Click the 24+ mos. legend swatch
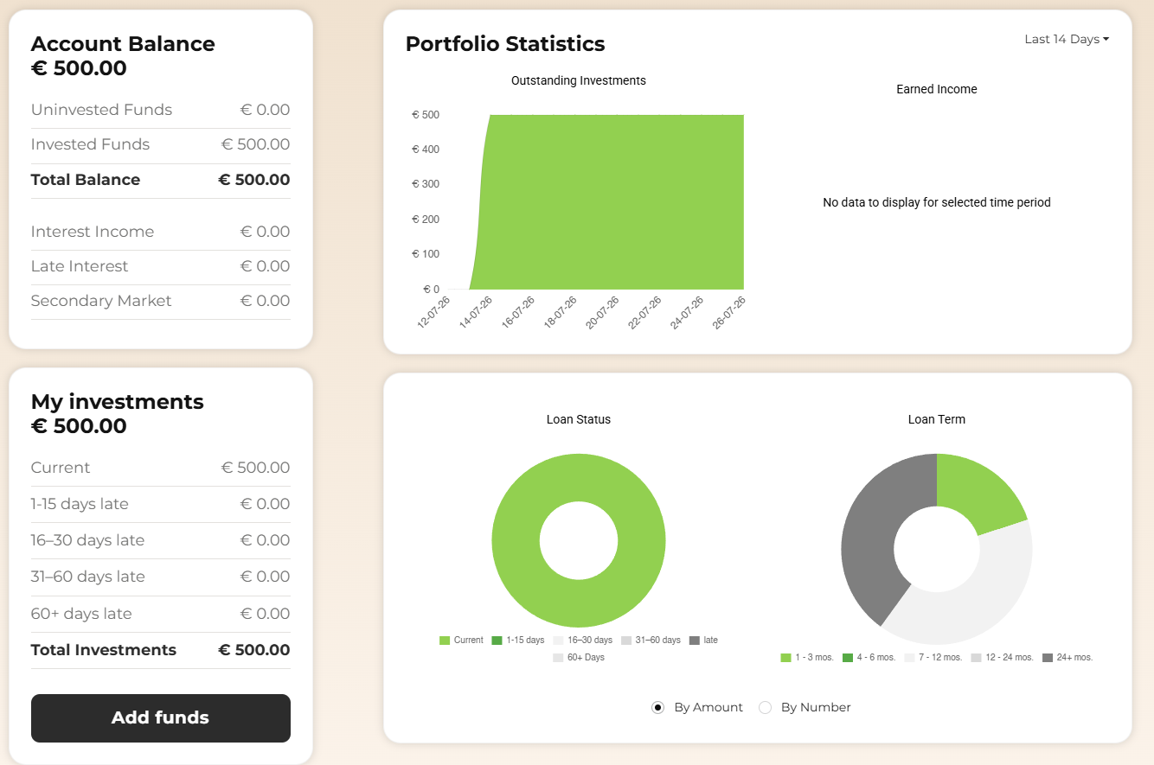Viewport: 1154px width, 765px height. coord(1048,658)
